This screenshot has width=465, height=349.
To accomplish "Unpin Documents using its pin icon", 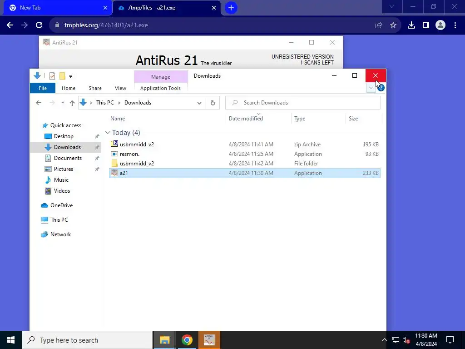I will [x=97, y=159].
